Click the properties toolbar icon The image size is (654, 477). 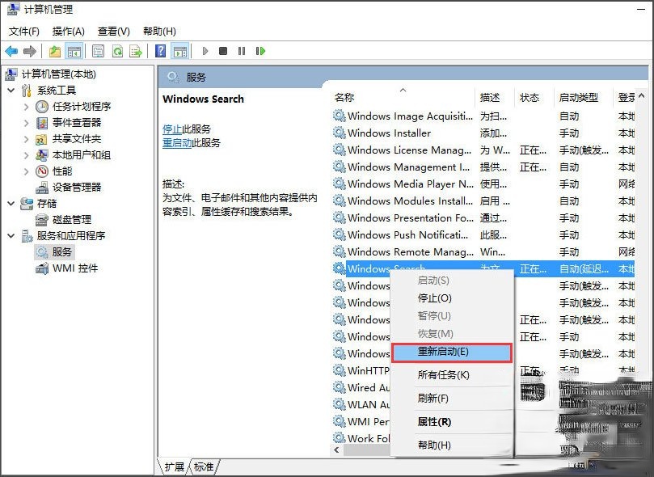97,50
